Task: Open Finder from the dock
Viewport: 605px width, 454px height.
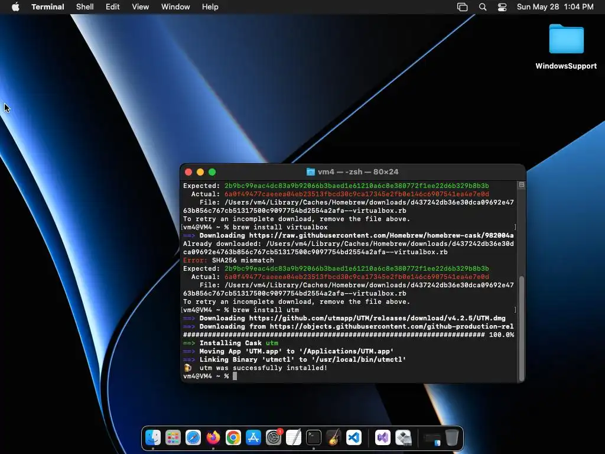Action: coord(153,437)
